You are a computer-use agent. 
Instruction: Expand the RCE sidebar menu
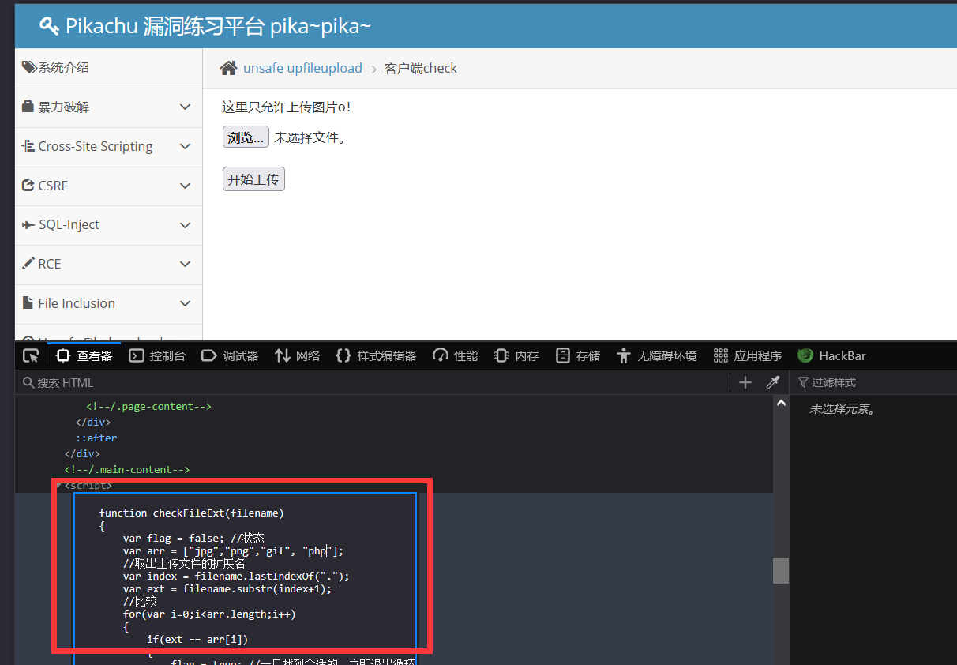point(108,264)
